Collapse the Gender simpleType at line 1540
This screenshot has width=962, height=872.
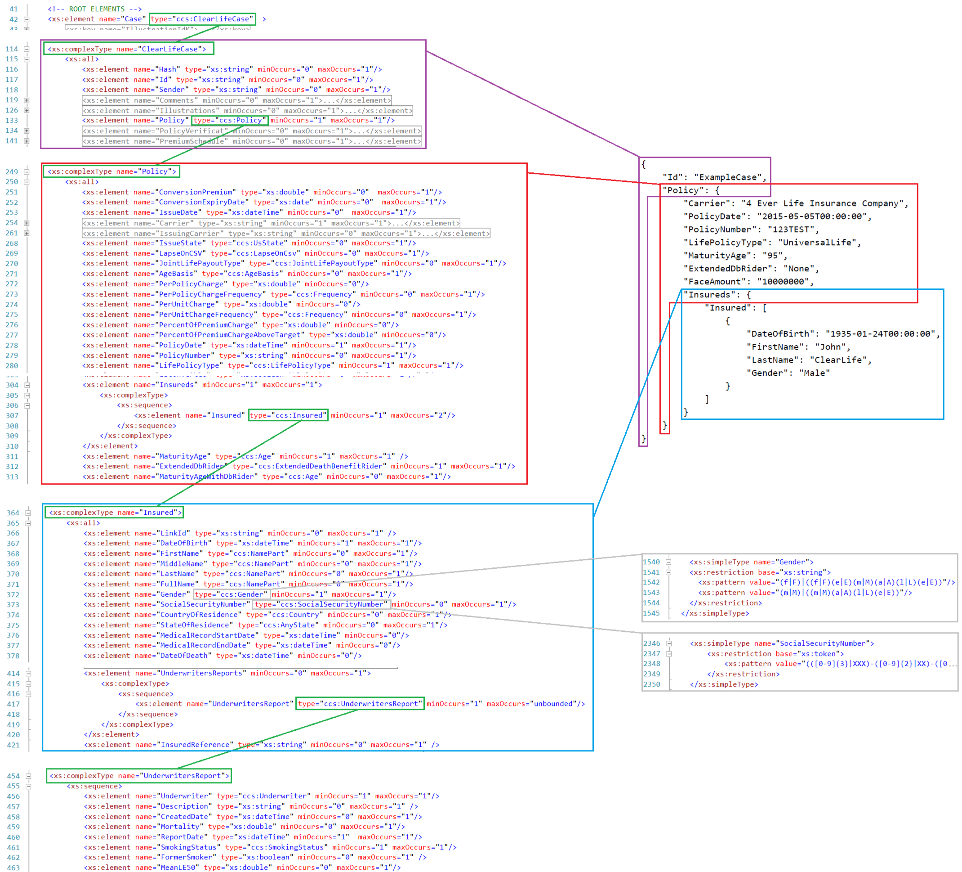(669, 562)
